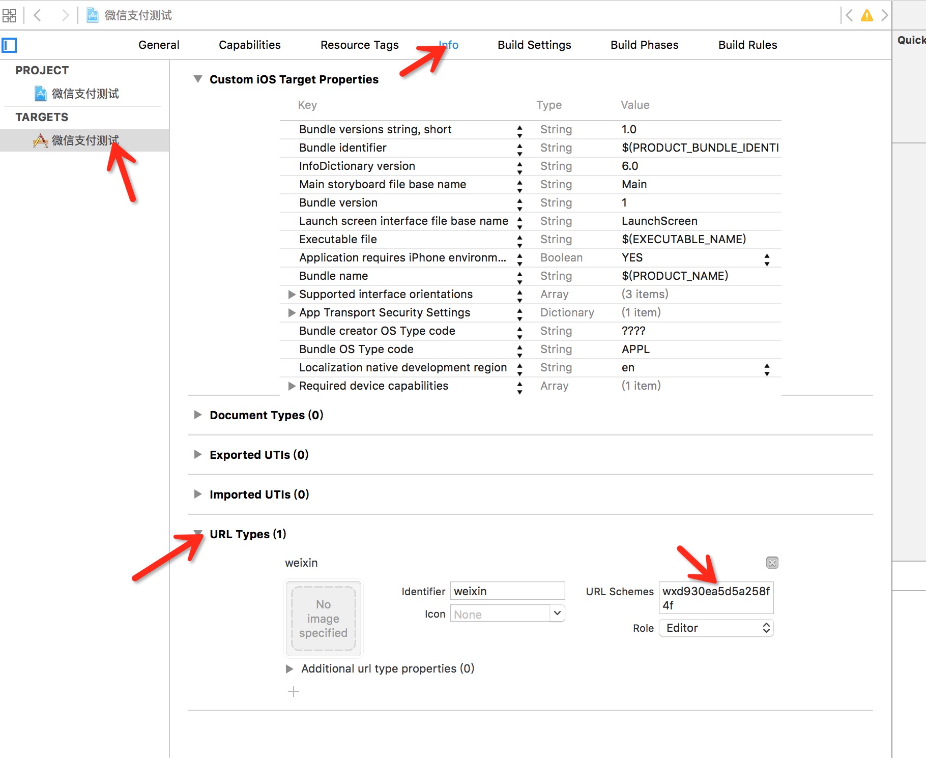
Task: Click the No image specified icon well
Action: coord(323,619)
